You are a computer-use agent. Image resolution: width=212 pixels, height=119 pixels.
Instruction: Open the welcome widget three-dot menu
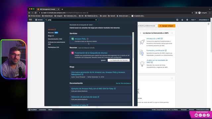tap(172, 33)
